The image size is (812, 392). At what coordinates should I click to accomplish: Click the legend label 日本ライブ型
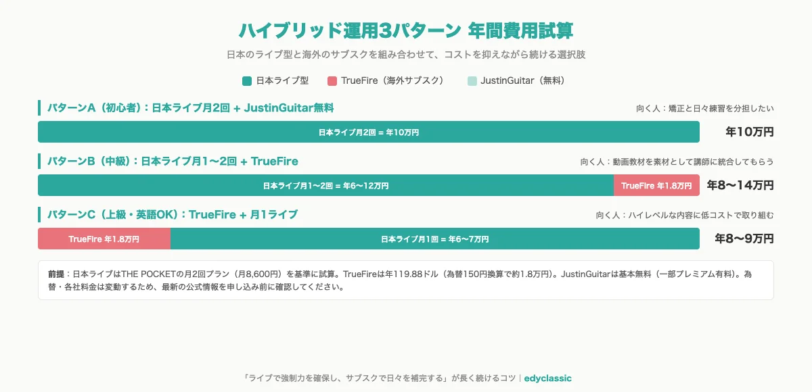click(282, 81)
